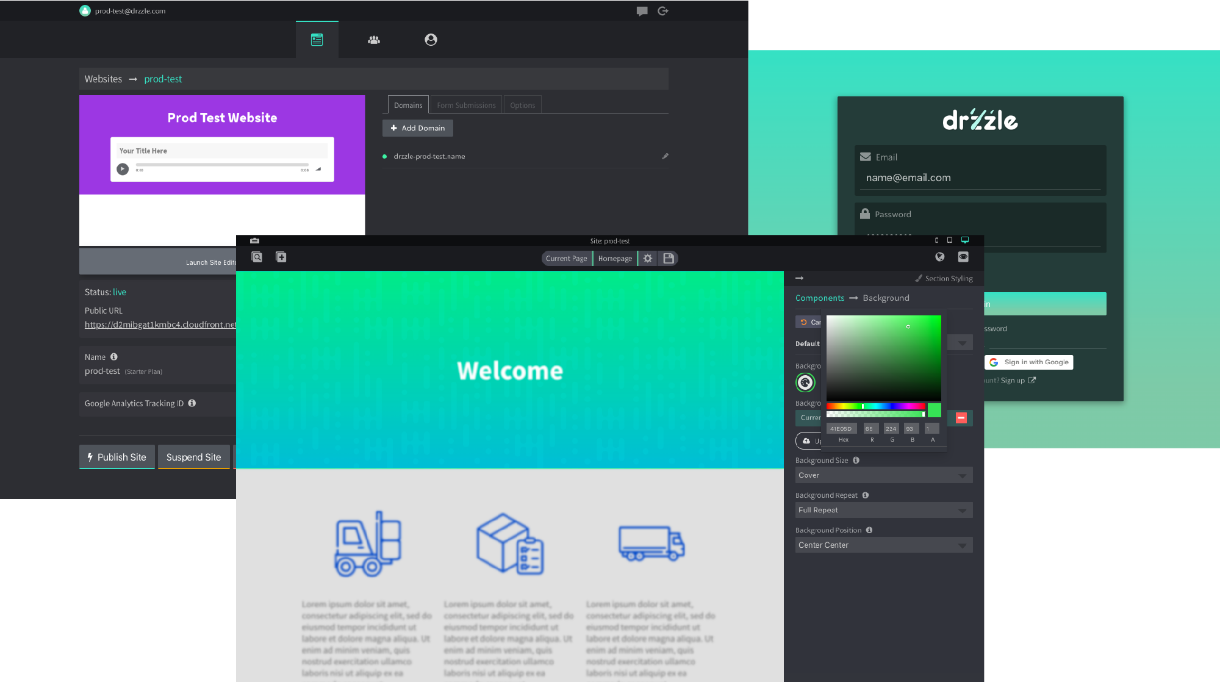Expand the Center Center position dropdown
This screenshot has width=1220, height=682.
click(x=883, y=545)
